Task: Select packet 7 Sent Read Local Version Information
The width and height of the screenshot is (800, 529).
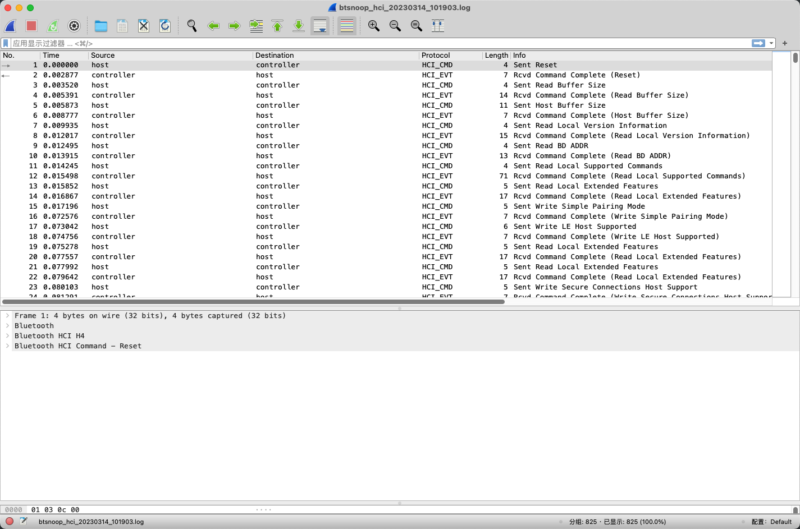Action: point(386,126)
